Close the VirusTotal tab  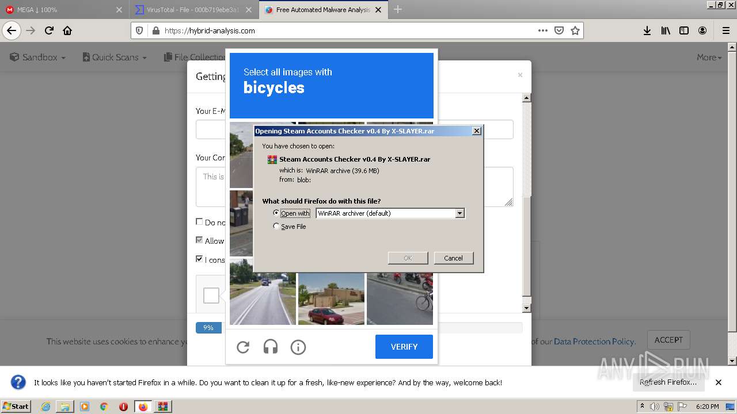249,10
